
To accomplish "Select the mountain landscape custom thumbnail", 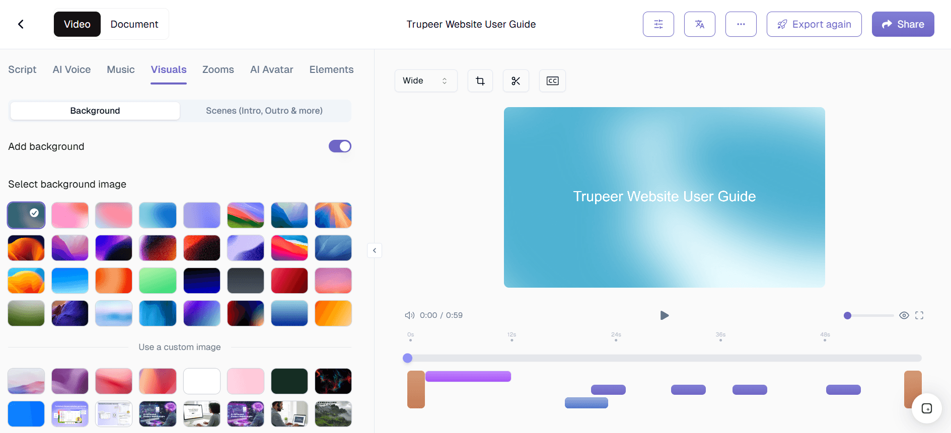I will [x=333, y=414].
